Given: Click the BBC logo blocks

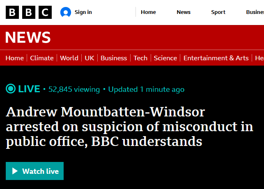Looking at the screenshot, I should pyautogui.click(x=29, y=12).
